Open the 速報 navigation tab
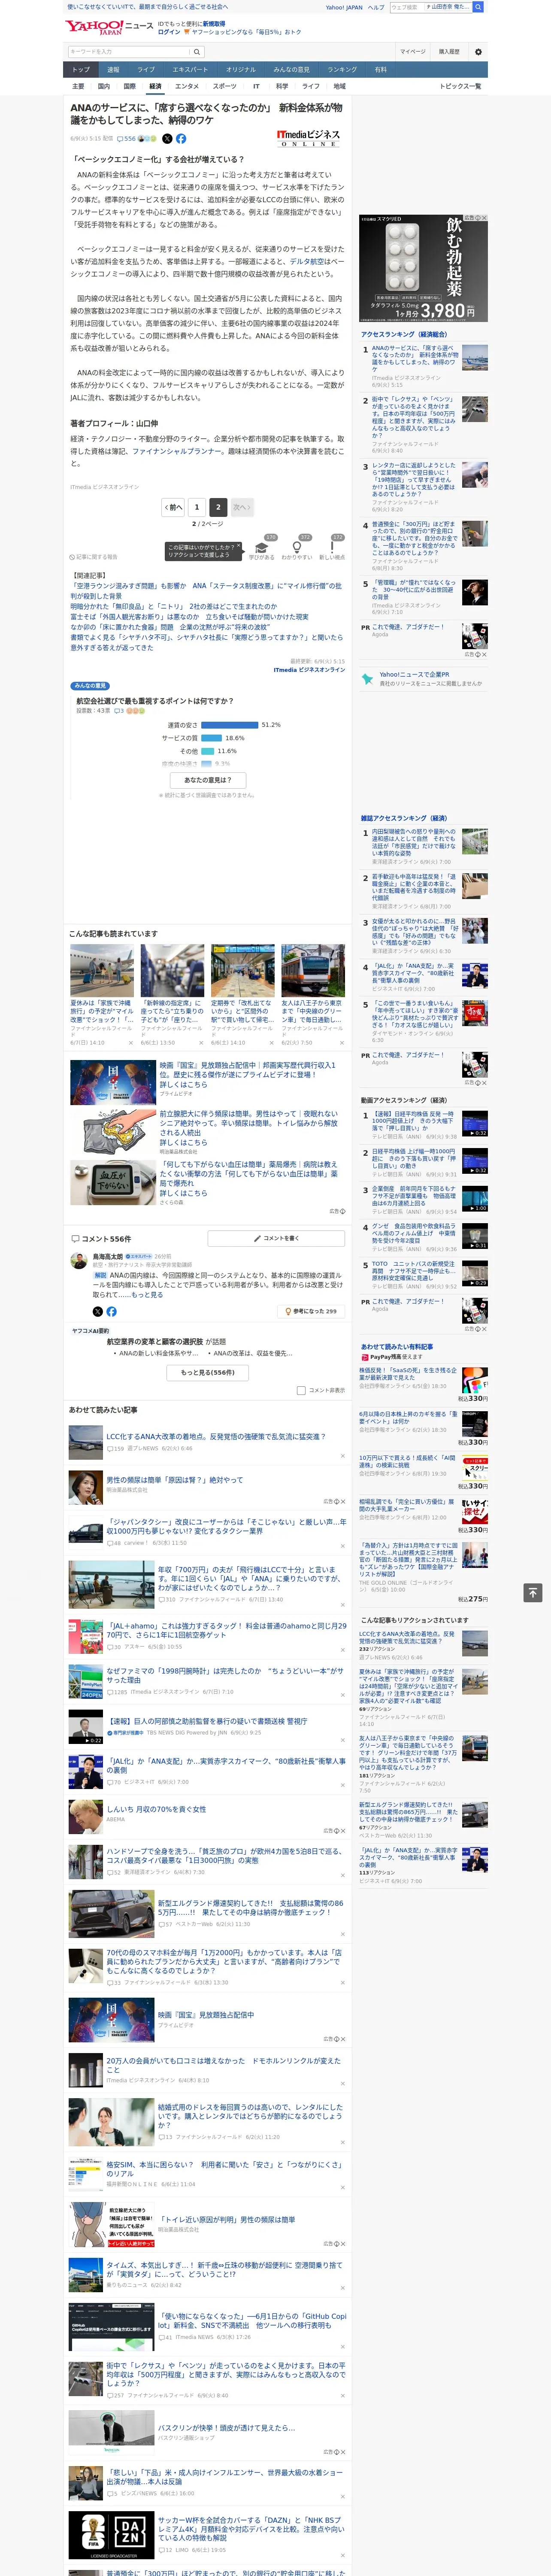 point(113,70)
